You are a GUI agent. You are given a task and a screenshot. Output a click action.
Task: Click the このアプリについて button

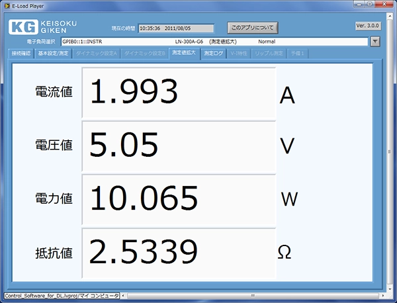(x=253, y=28)
